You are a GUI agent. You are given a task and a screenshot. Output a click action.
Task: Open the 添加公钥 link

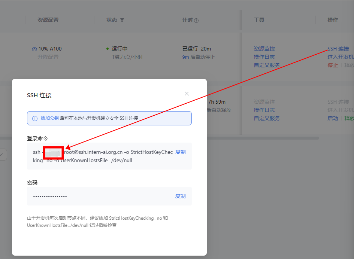point(50,118)
